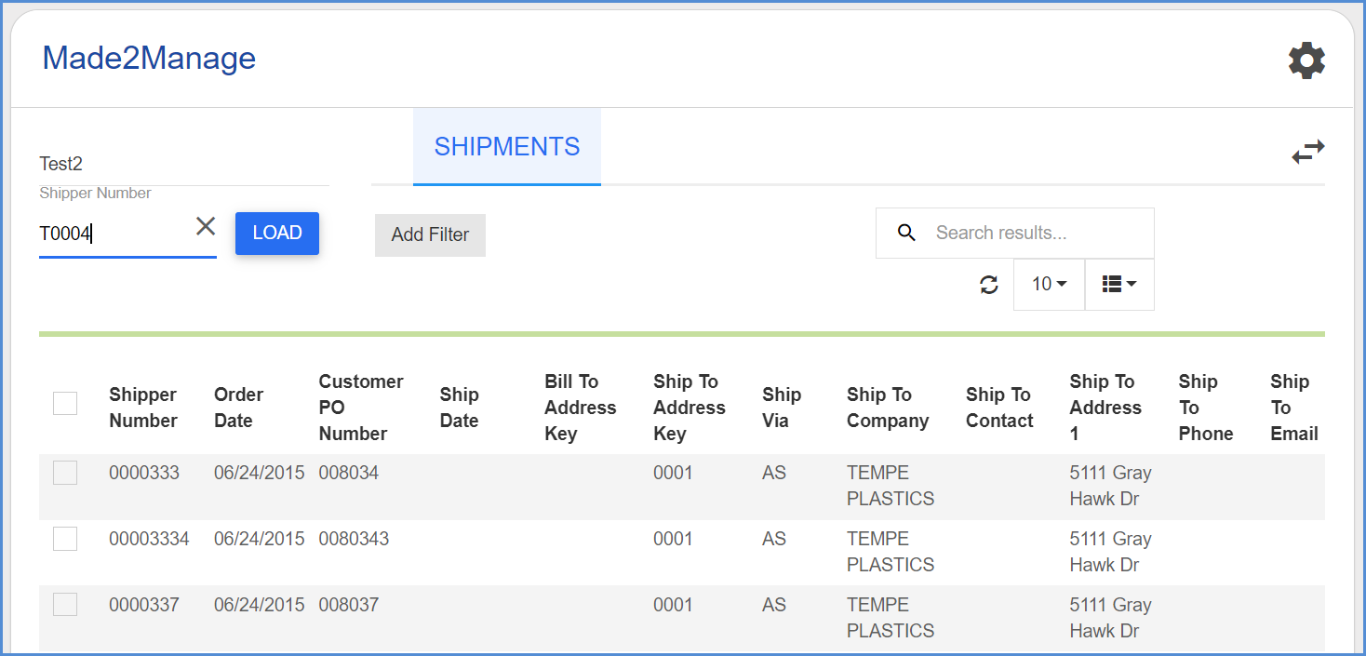
Task: Click the Add Filter button
Action: coord(430,234)
